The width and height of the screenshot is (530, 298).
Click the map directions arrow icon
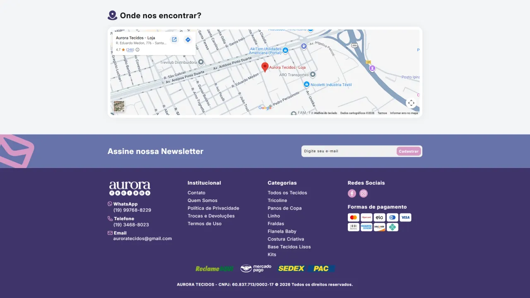coord(188,40)
